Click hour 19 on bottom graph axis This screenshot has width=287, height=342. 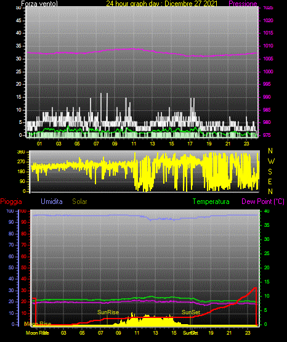pos(211,333)
